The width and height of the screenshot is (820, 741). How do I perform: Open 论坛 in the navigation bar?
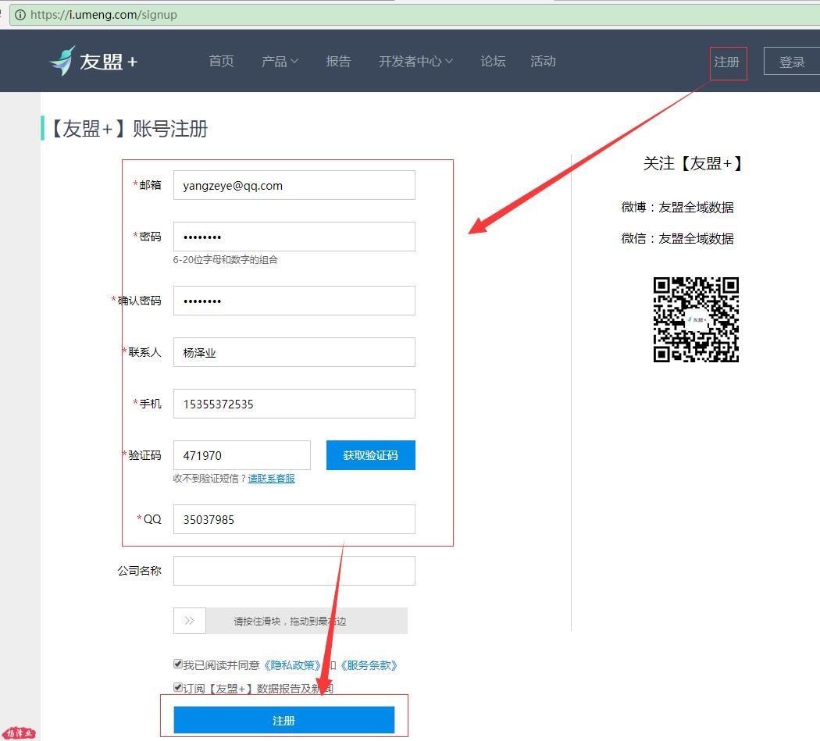pyautogui.click(x=493, y=61)
